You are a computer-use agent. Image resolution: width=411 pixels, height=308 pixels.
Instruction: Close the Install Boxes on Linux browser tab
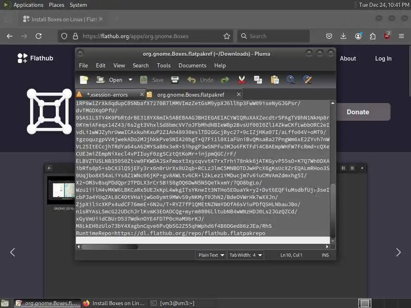(x=101, y=19)
